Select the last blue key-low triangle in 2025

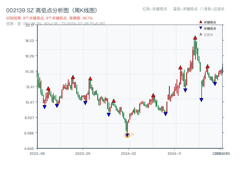(215, 84)
